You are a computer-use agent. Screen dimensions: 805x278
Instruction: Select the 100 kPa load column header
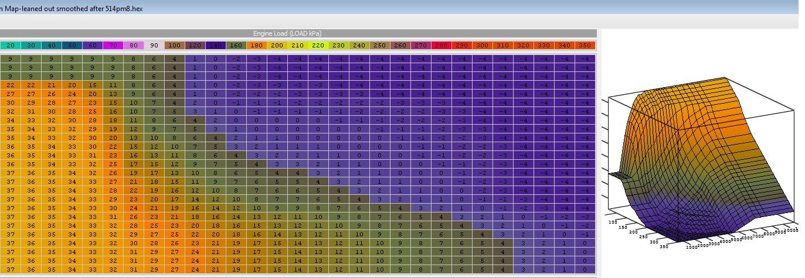click(x=174, y=45)
